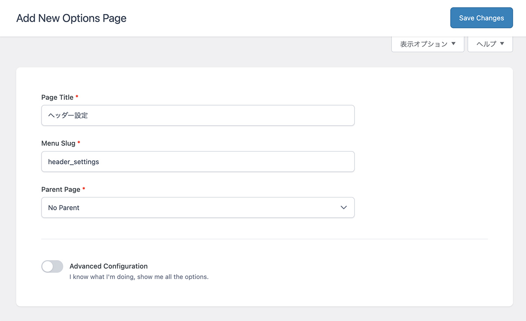Click the Save Changes button

point(481,18)
